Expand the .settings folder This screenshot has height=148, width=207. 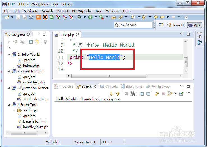pyautogui.click(x=14, y=110)
